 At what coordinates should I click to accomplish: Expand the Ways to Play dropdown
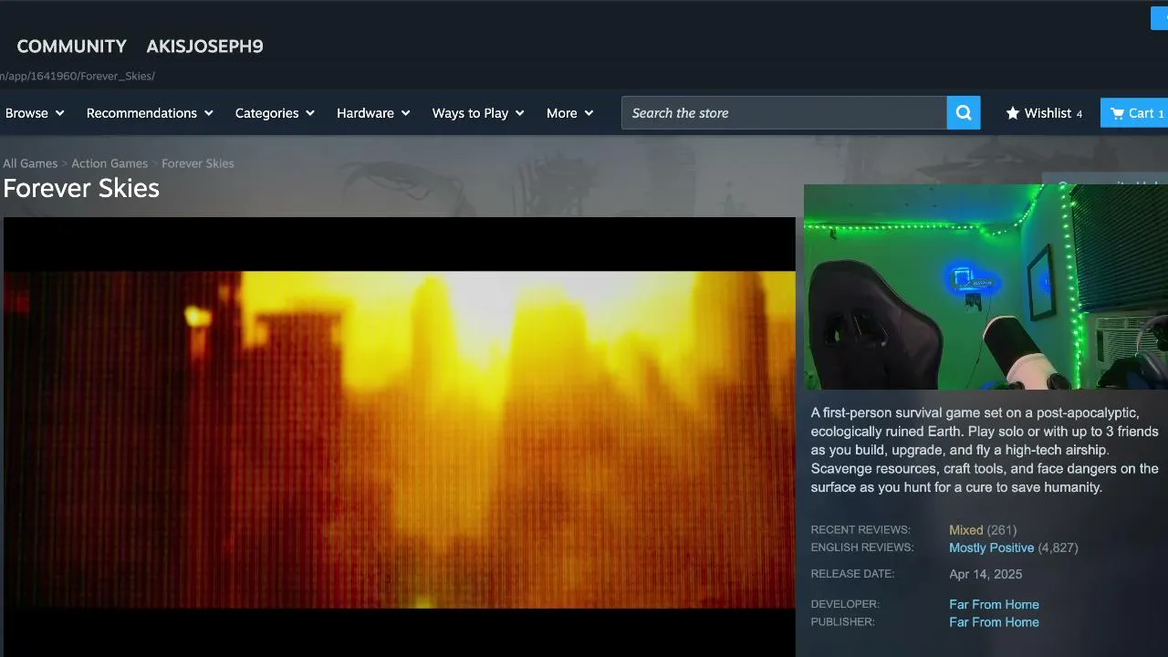(478, 113)
